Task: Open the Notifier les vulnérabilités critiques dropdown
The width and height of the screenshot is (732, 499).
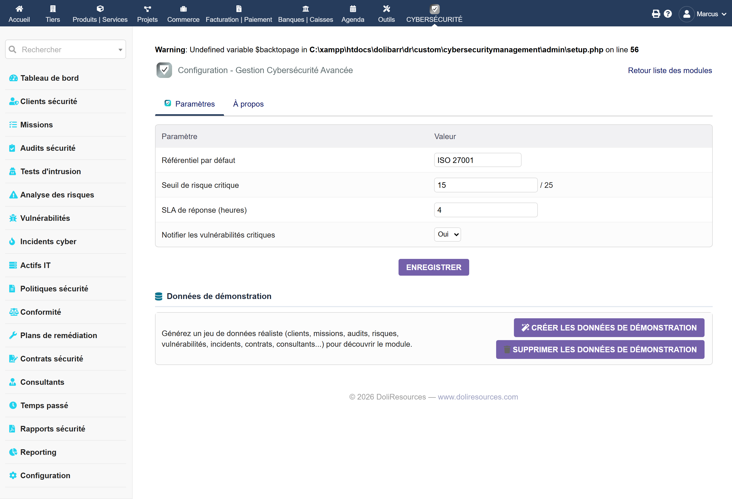Action: coord(447,234)
